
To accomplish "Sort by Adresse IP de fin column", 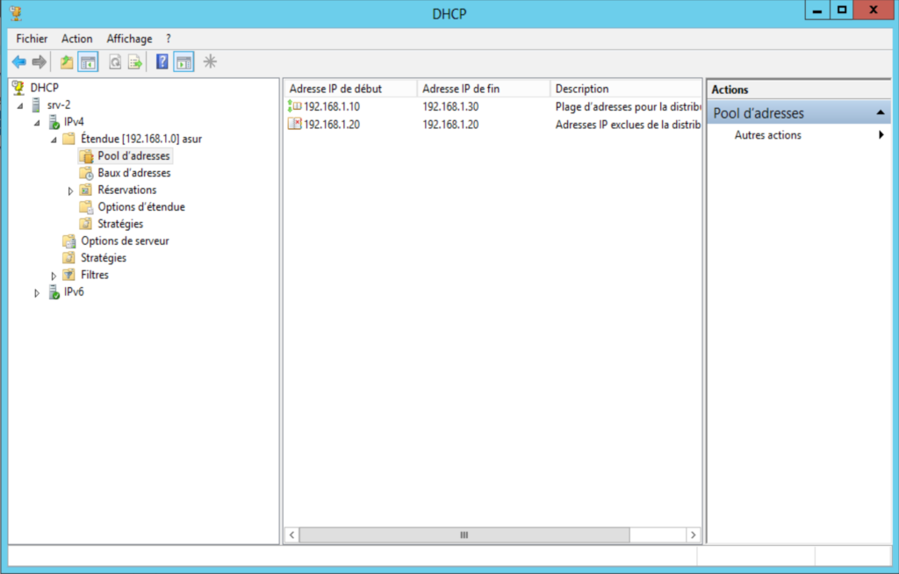I will point(484,89).
